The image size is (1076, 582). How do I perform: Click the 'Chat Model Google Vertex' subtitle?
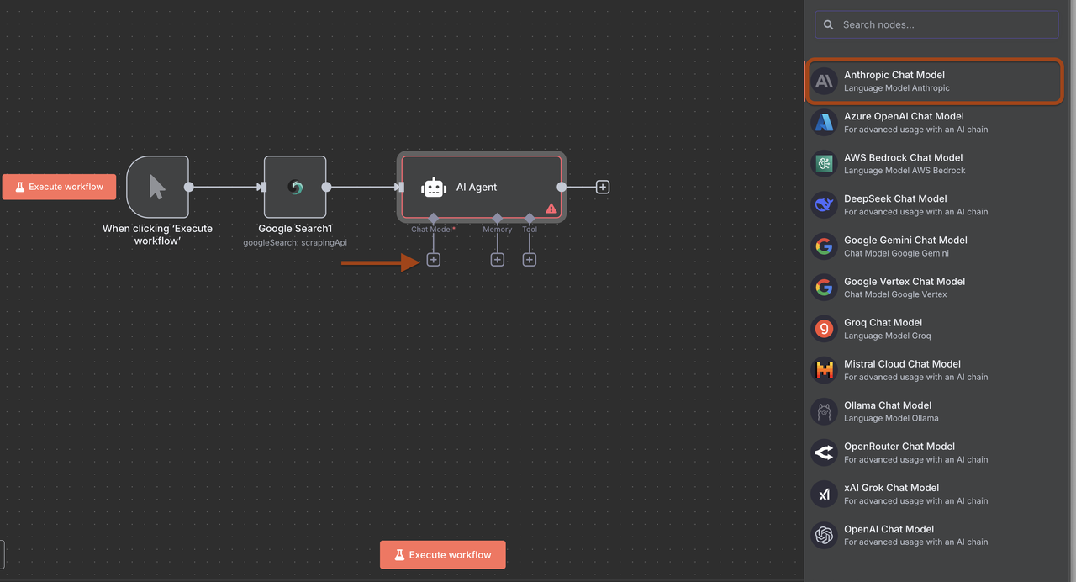coord(895,294)
